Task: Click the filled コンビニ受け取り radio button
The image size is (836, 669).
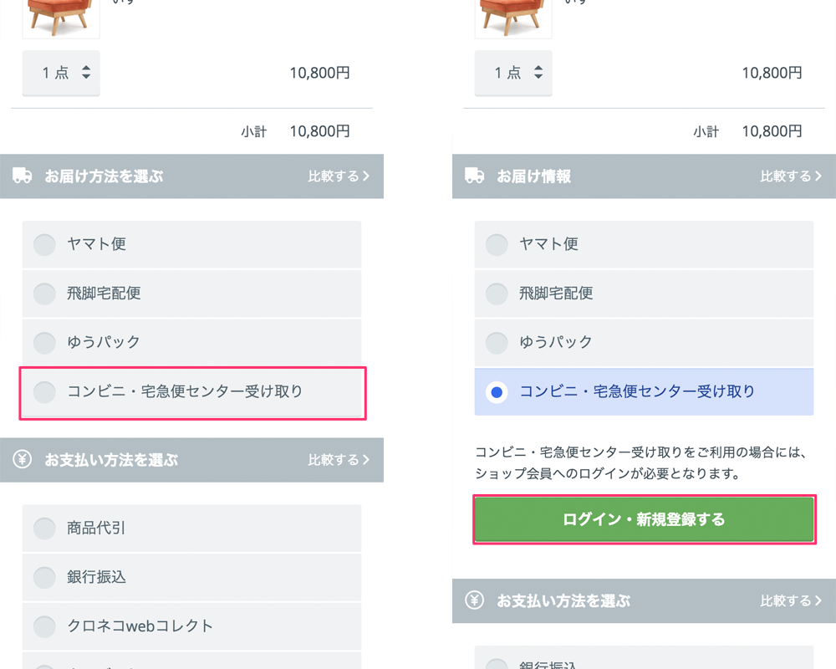Action: (x=497, y=391)
